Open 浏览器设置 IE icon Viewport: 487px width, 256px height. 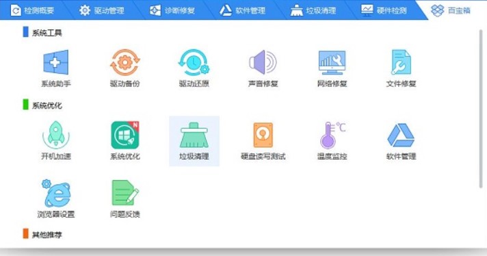pos(56,193)
